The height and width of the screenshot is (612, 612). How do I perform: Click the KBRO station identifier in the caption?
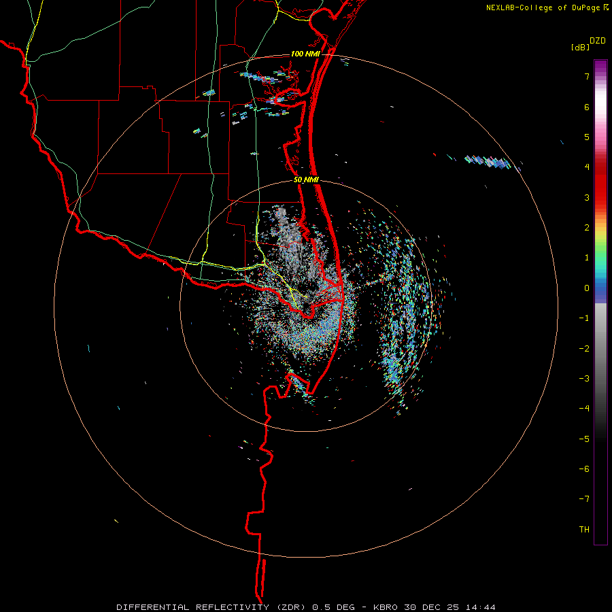[x=386, y=607]
